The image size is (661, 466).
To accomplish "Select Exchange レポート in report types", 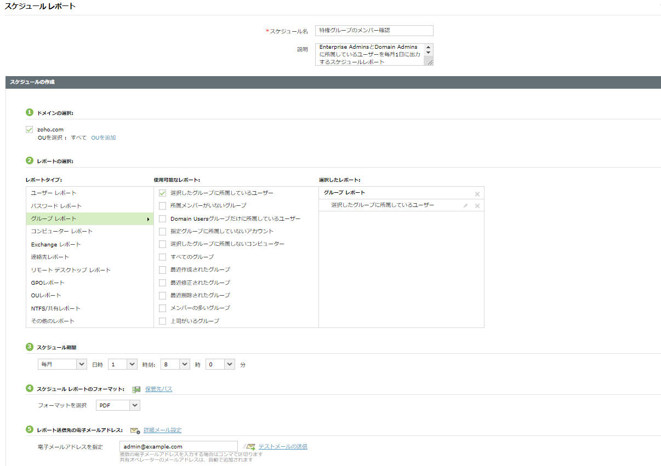I will 55,244.
